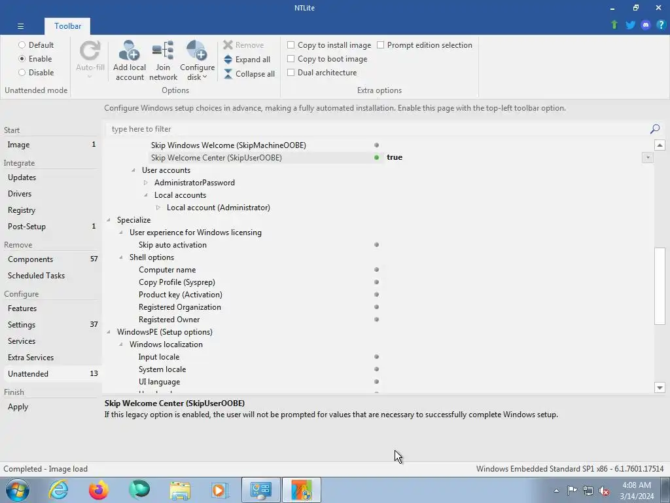The width and height of the screenshot is (670, 503).
Task: Click the taskbar clock and date
Action: [637, 491]
